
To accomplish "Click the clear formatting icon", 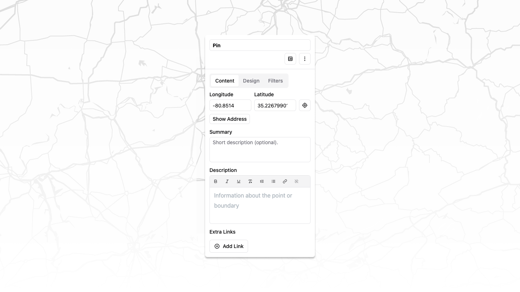I will (x=250, y=181).
